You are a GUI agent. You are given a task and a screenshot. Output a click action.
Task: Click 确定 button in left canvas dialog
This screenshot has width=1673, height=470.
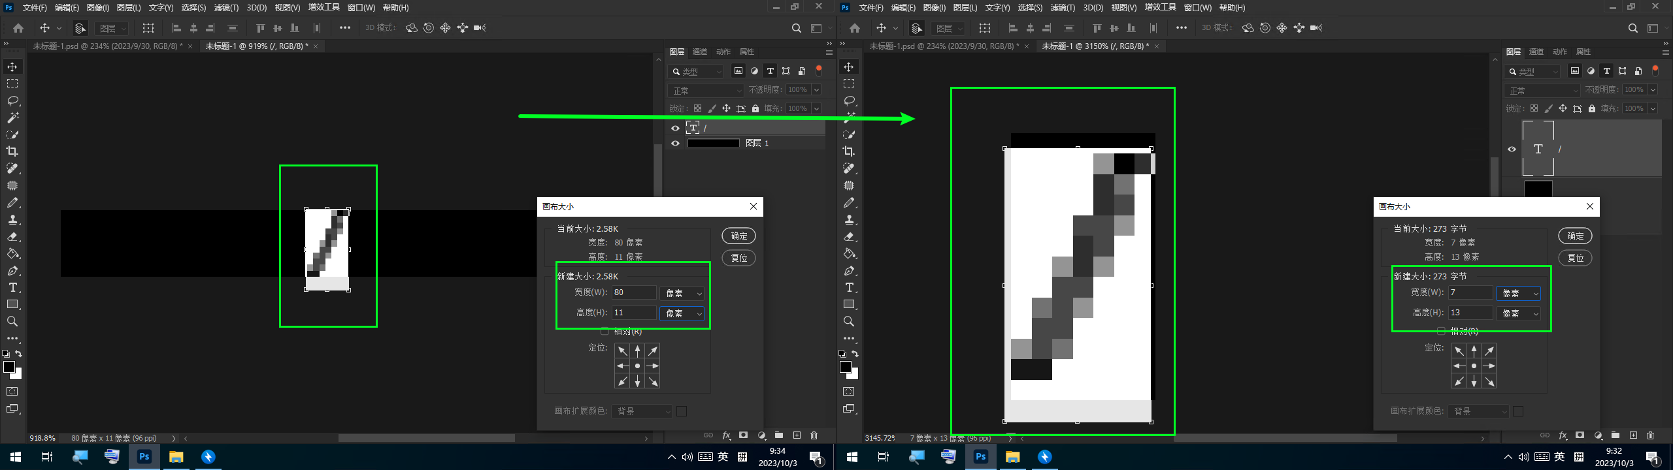(738, 236)
